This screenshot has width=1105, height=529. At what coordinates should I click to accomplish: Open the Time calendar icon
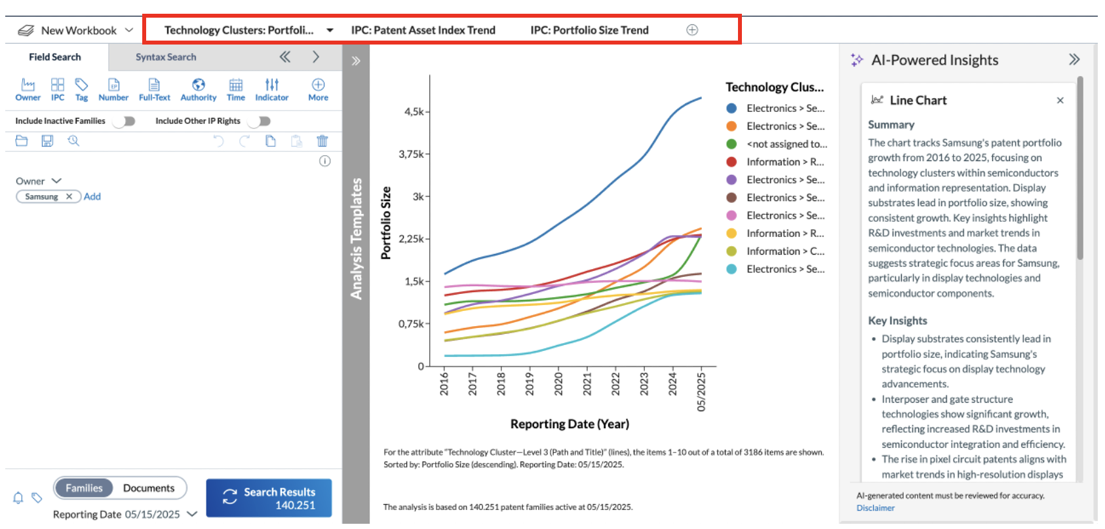pyautogui.click(x=236, y=85)
